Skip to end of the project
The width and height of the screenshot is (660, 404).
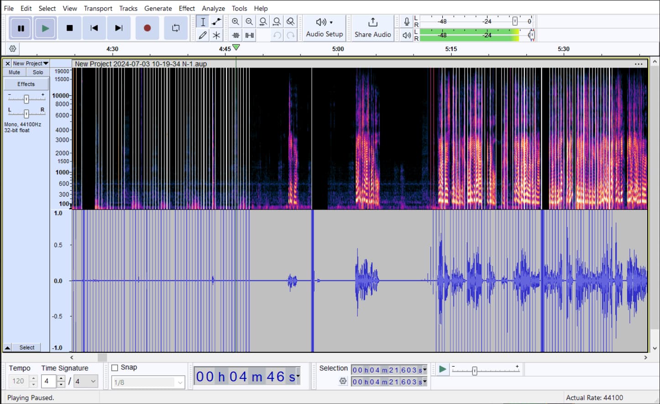tap(119, 28)
